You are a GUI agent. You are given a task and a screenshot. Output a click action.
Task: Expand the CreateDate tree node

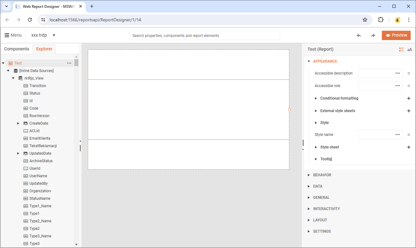pyautogui.click(x=18, y=123)
